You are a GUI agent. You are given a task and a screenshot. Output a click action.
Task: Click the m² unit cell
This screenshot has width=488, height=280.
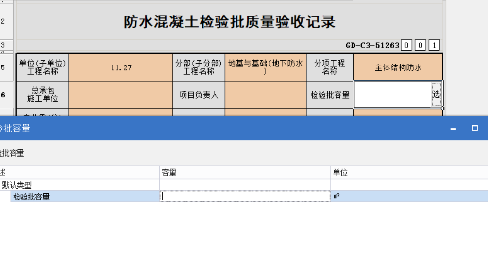pos(409,197)
